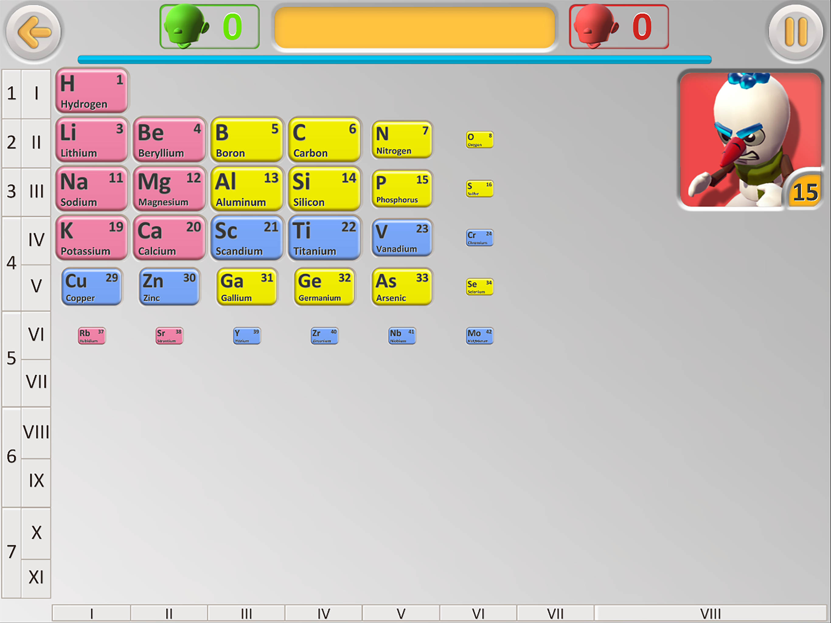Choose the Sodium element tile
Screen dimensions: 831x623
click(x=92, y=189)
